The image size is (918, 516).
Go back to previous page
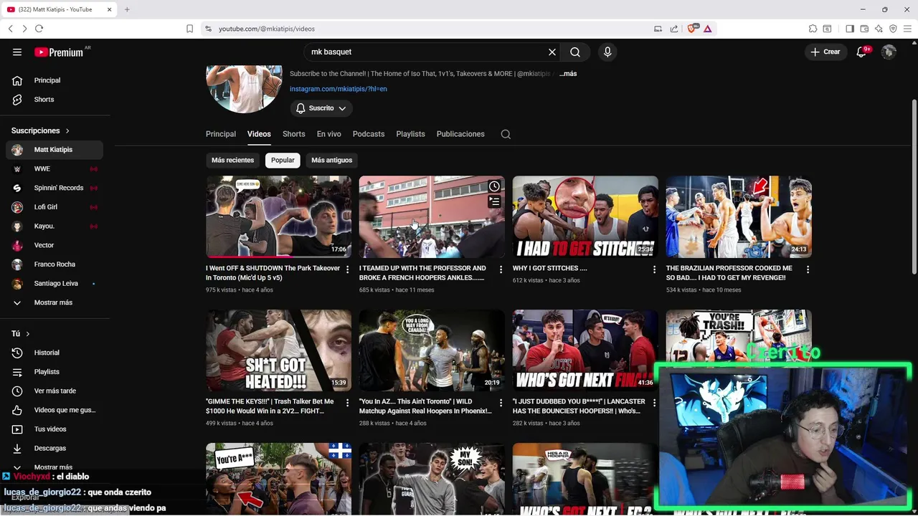[10, 29]
